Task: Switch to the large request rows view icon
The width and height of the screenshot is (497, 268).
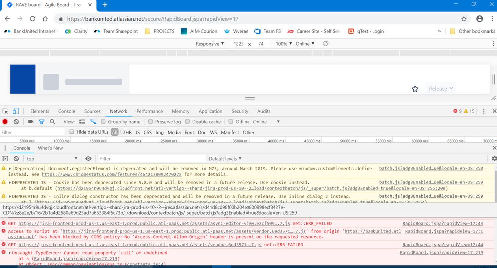Action: (x=82, y=122)
